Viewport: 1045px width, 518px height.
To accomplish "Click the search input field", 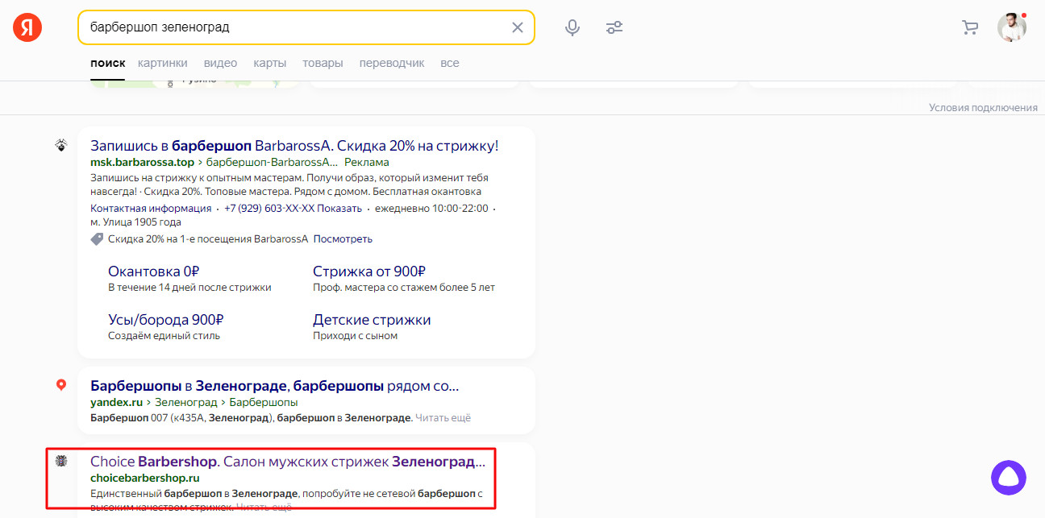I will tap(290, 27).
